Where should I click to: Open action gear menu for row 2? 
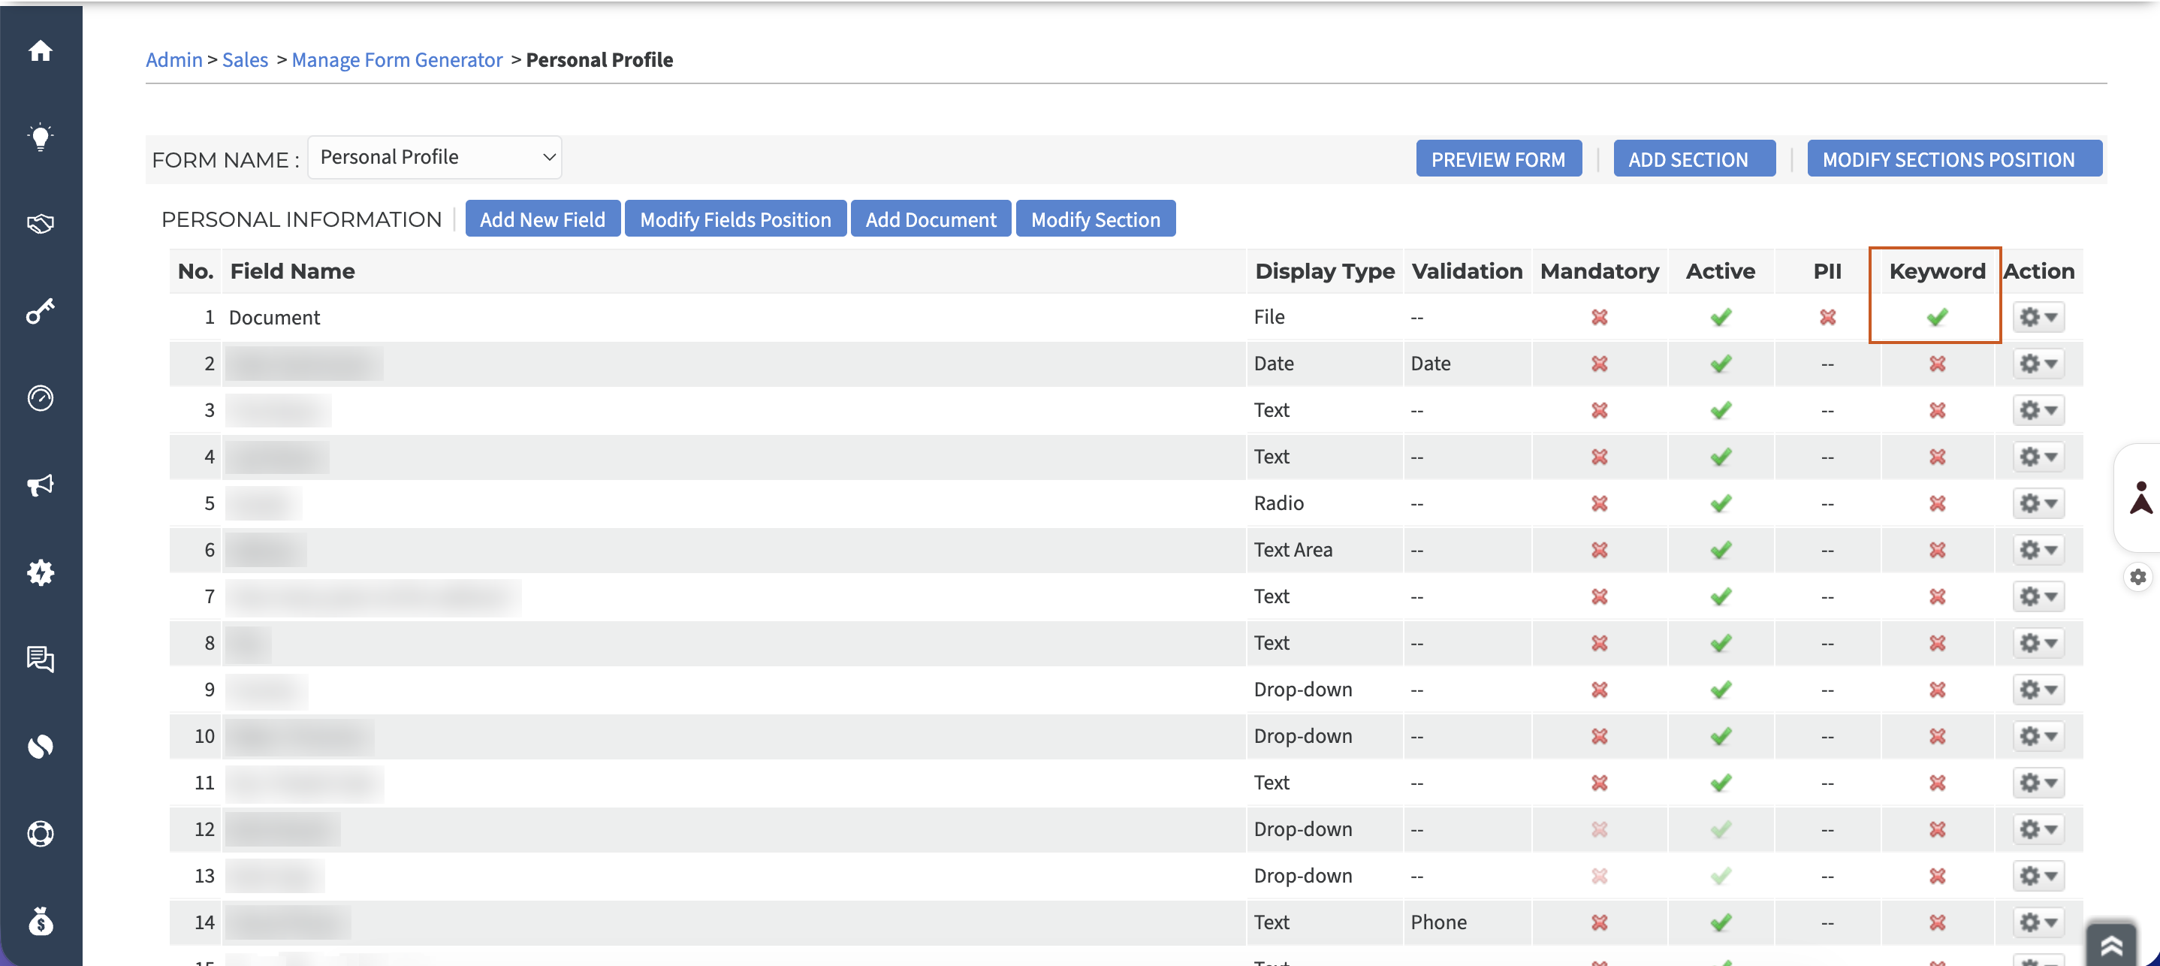2038,364
